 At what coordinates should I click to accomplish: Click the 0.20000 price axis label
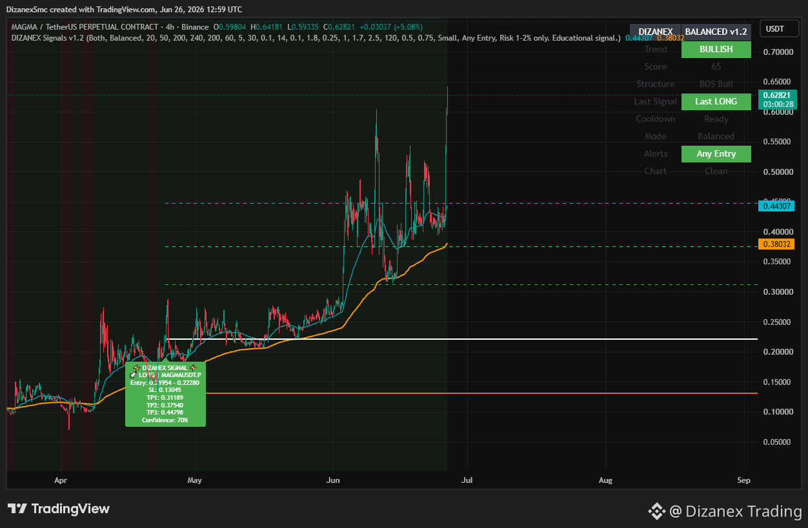(x=778, y=352)
